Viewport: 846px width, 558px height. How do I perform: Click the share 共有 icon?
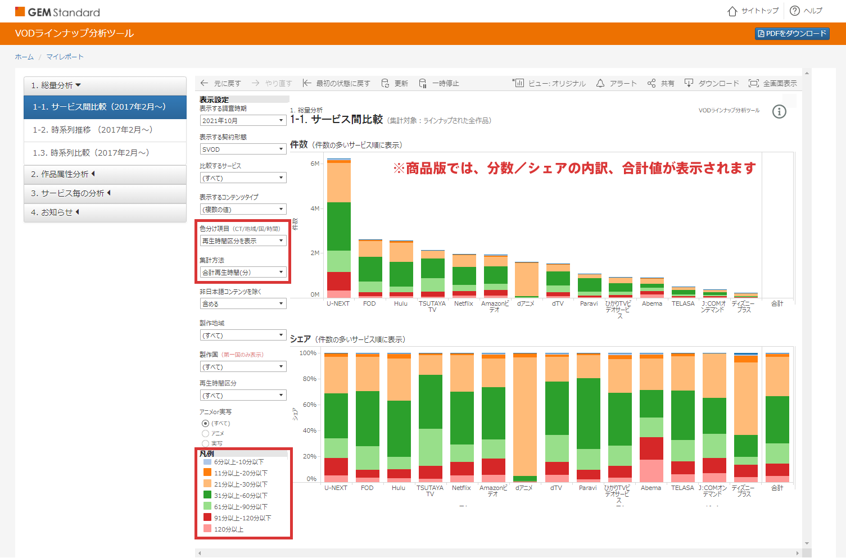coord(652,83)
